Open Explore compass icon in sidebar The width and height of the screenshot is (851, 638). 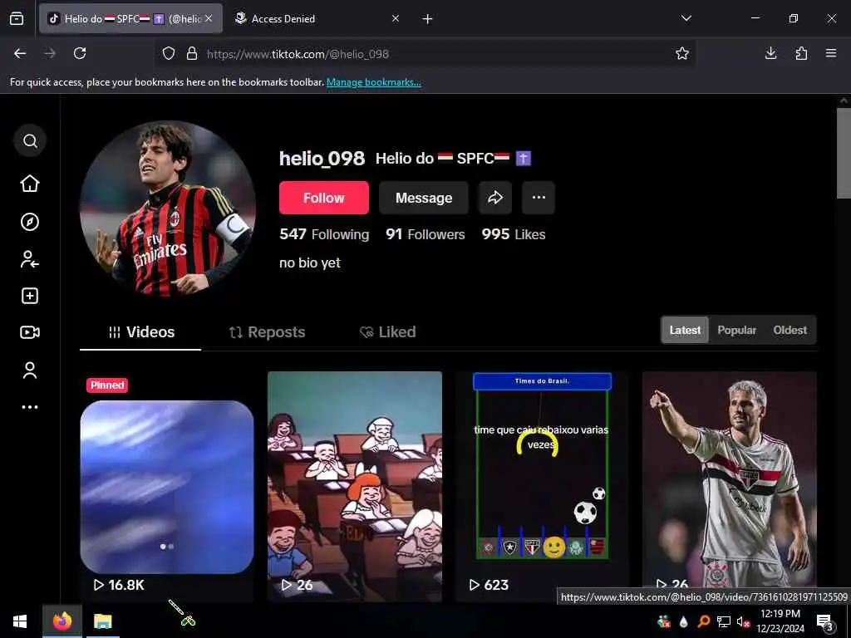(30, 222)
